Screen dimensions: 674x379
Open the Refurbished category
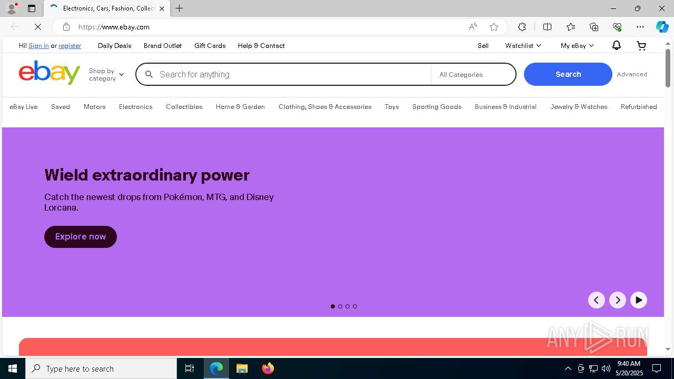(639, 107)
